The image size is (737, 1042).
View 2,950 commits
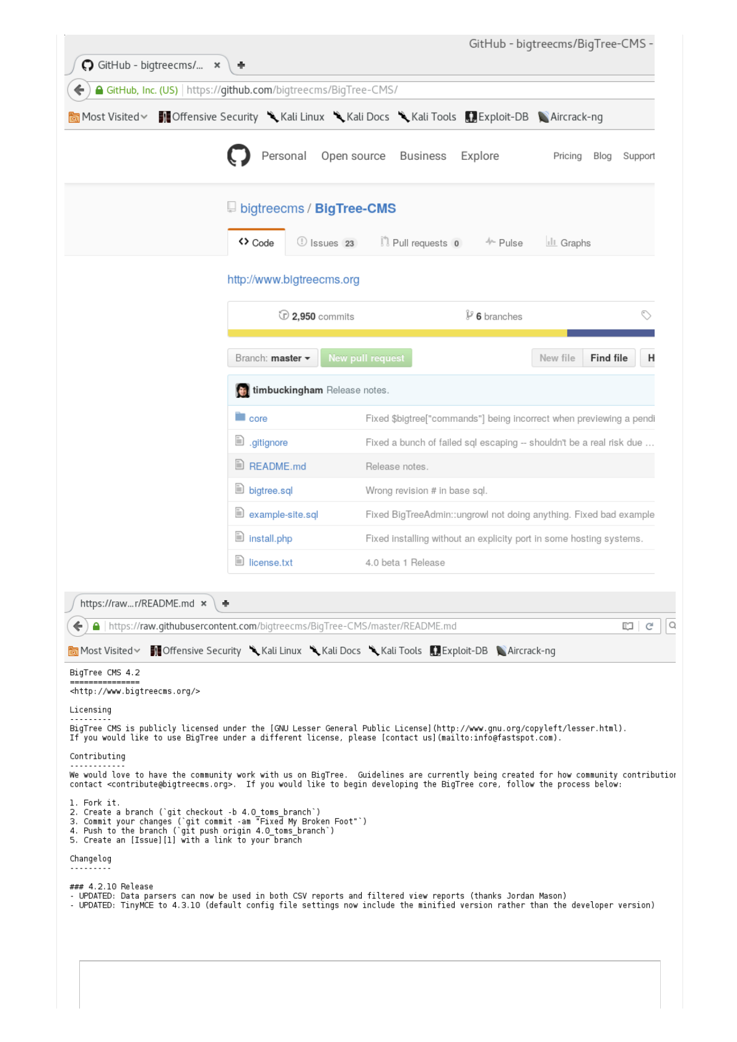coord(316,316)
